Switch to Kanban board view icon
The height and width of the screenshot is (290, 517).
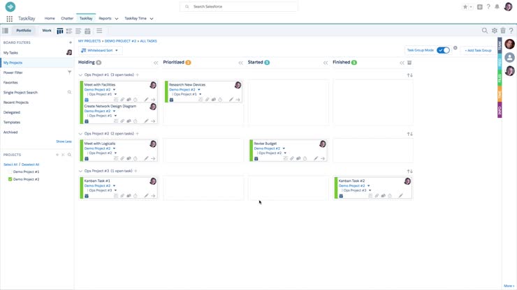(59, 31)
